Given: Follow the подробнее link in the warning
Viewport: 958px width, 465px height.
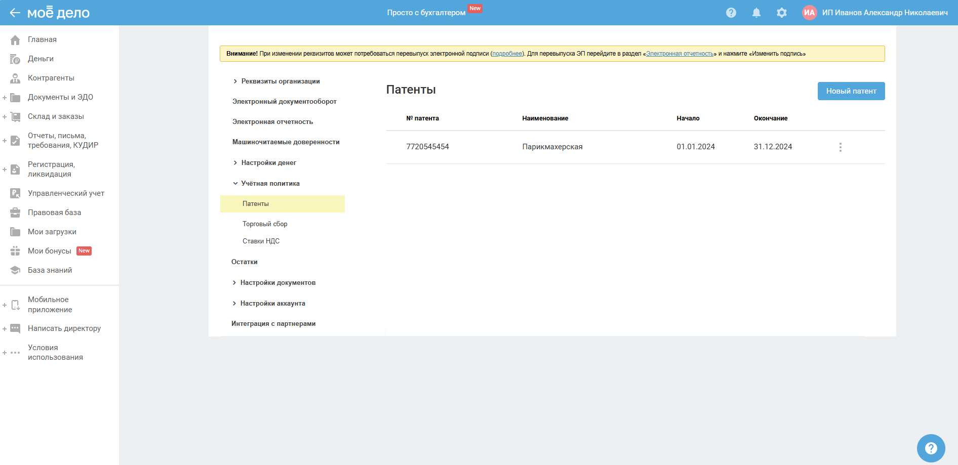Looking at the screenshot, I should [507, 54].
